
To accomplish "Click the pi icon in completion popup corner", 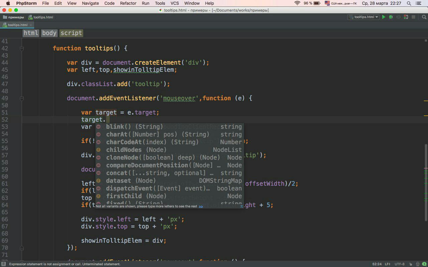I will pyautogui.click(x=241, y=206).
